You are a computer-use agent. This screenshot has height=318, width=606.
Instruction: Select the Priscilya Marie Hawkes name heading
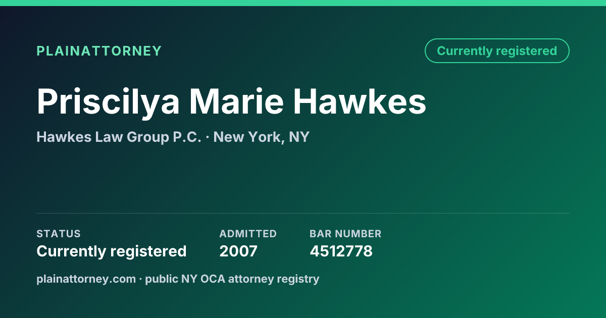(231, 101)
